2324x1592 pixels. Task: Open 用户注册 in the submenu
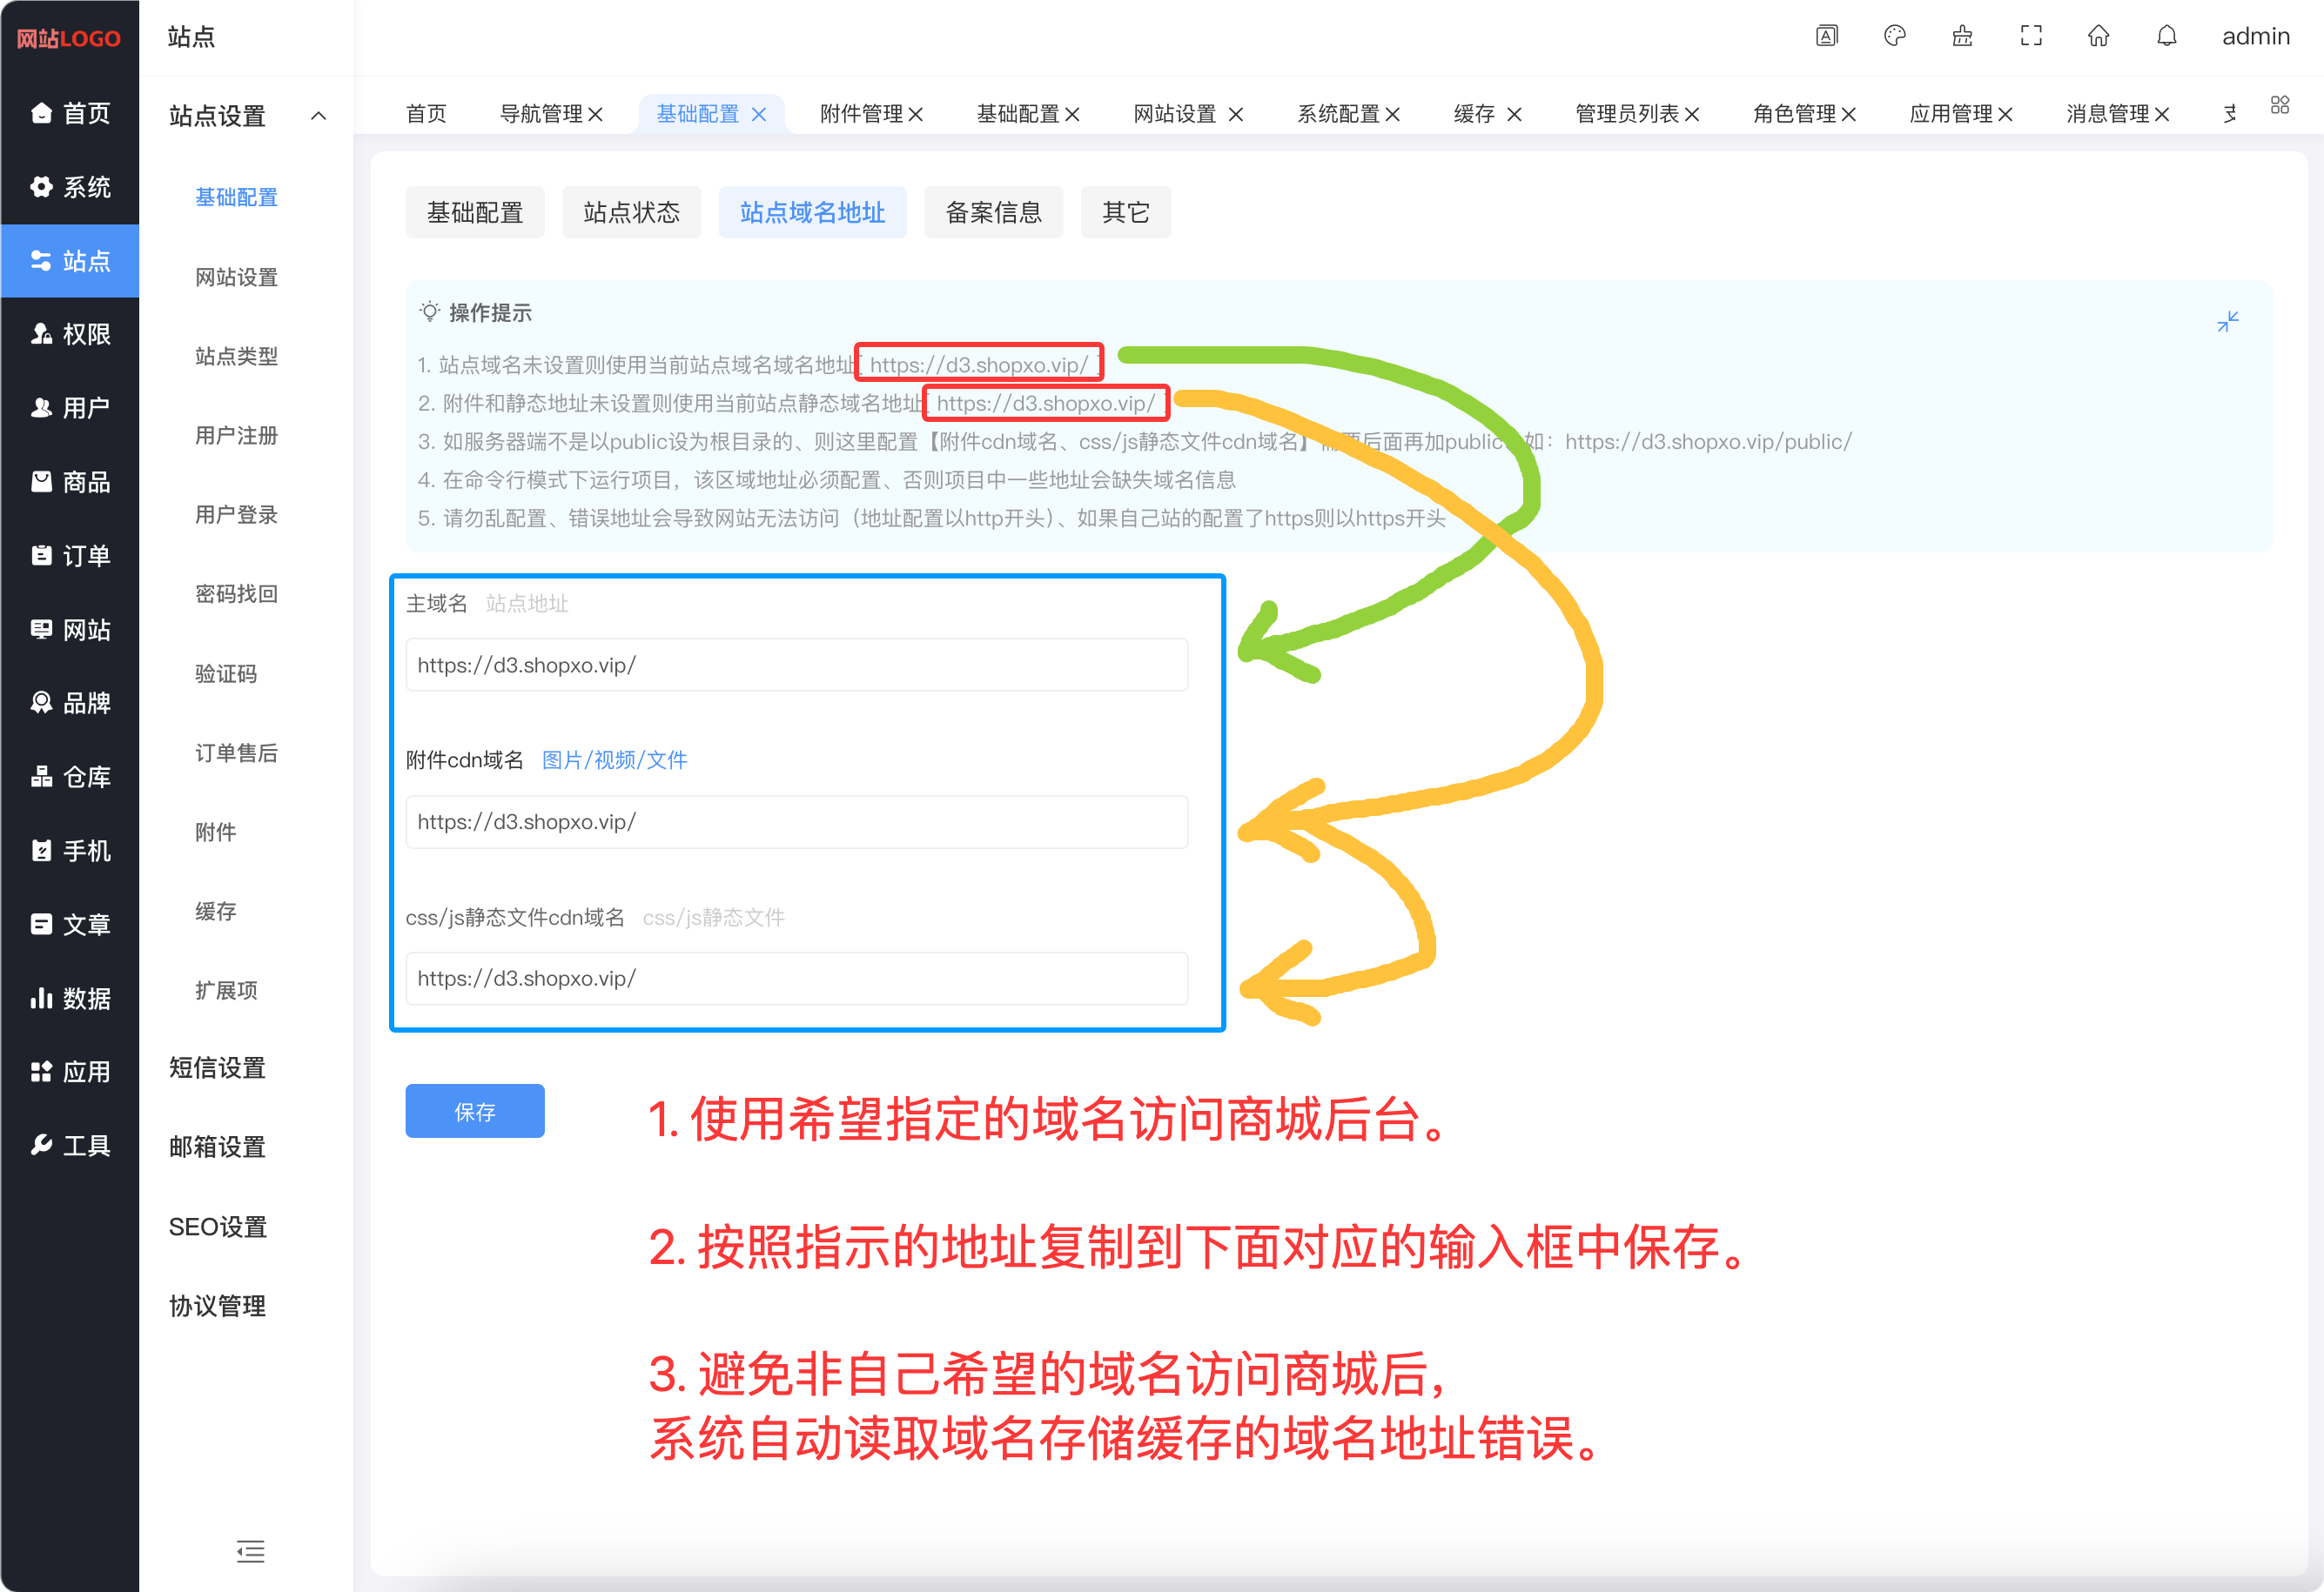tap(236, 436)
